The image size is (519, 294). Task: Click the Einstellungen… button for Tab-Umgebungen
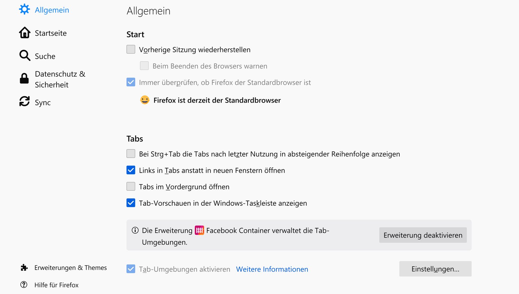[435, 269]
